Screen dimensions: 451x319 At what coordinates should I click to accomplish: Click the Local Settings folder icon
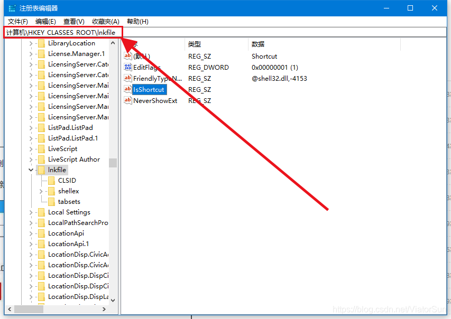[x=41, y=212]
